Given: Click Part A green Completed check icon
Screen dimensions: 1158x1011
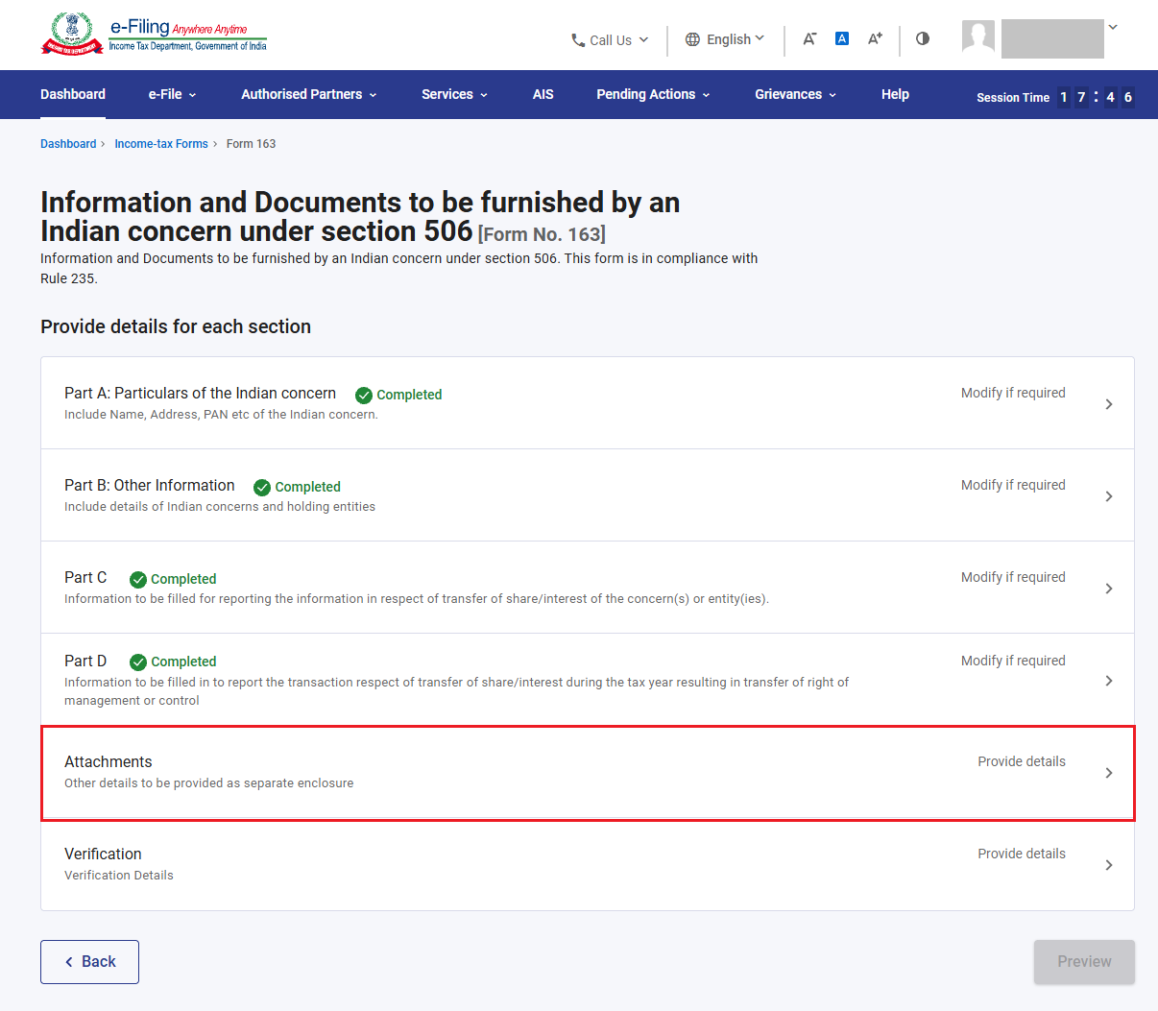Looking at the screenshot, I should click(364, 395).
